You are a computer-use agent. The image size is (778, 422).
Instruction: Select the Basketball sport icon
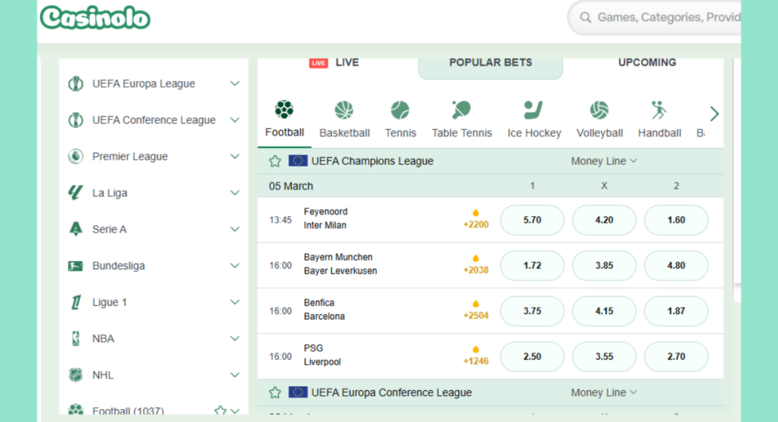tap(344, 110)
